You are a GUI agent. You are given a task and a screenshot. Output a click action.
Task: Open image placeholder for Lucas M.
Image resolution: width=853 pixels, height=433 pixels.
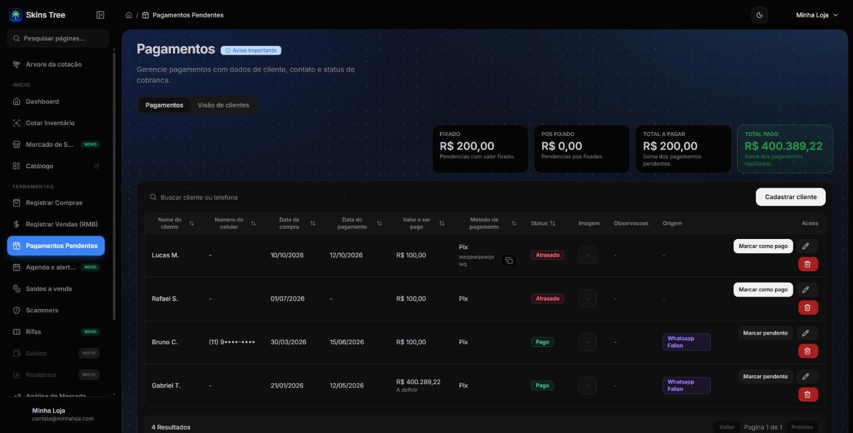[587, 255]
